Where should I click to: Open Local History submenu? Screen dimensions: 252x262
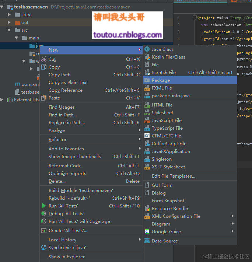91,240
